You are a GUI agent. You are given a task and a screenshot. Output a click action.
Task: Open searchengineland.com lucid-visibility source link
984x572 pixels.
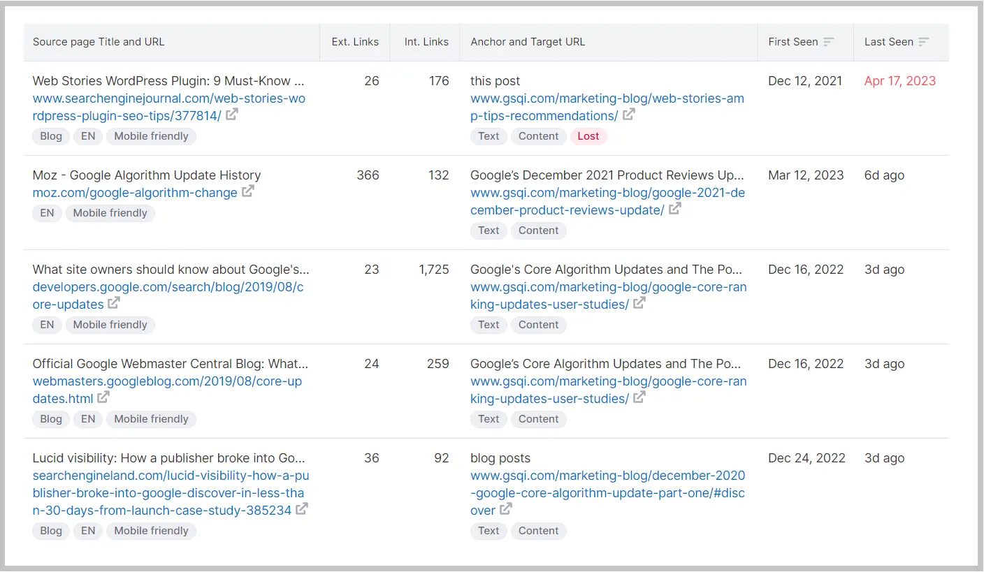tap(171, 493)
